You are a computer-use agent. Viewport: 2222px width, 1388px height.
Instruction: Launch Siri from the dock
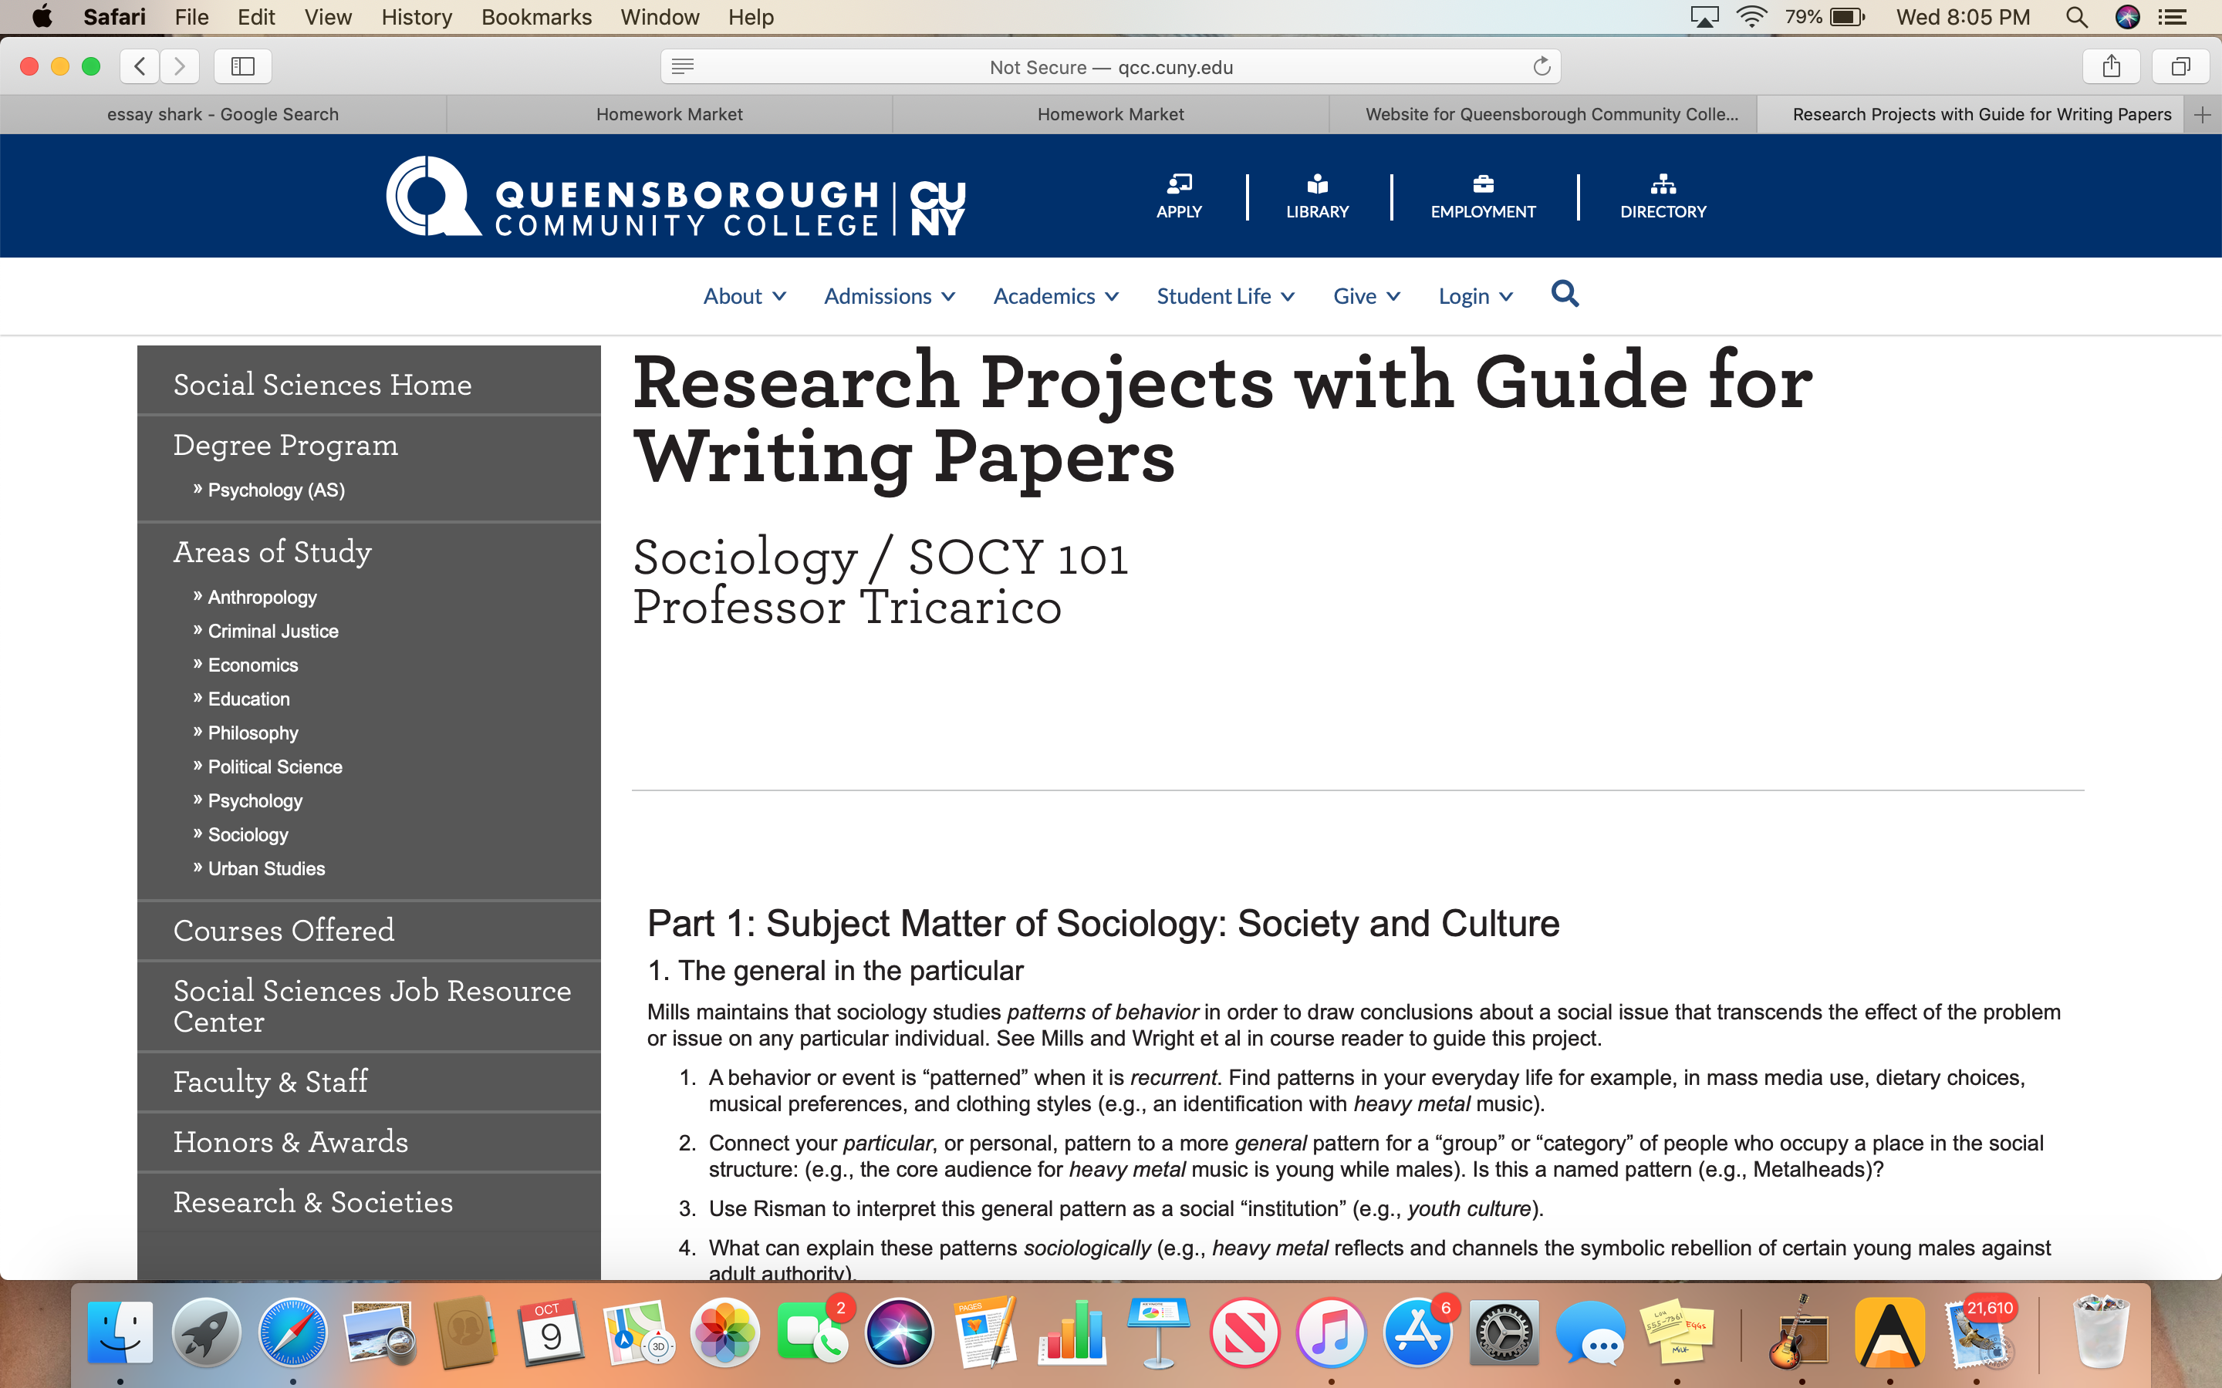(899, 1332)
